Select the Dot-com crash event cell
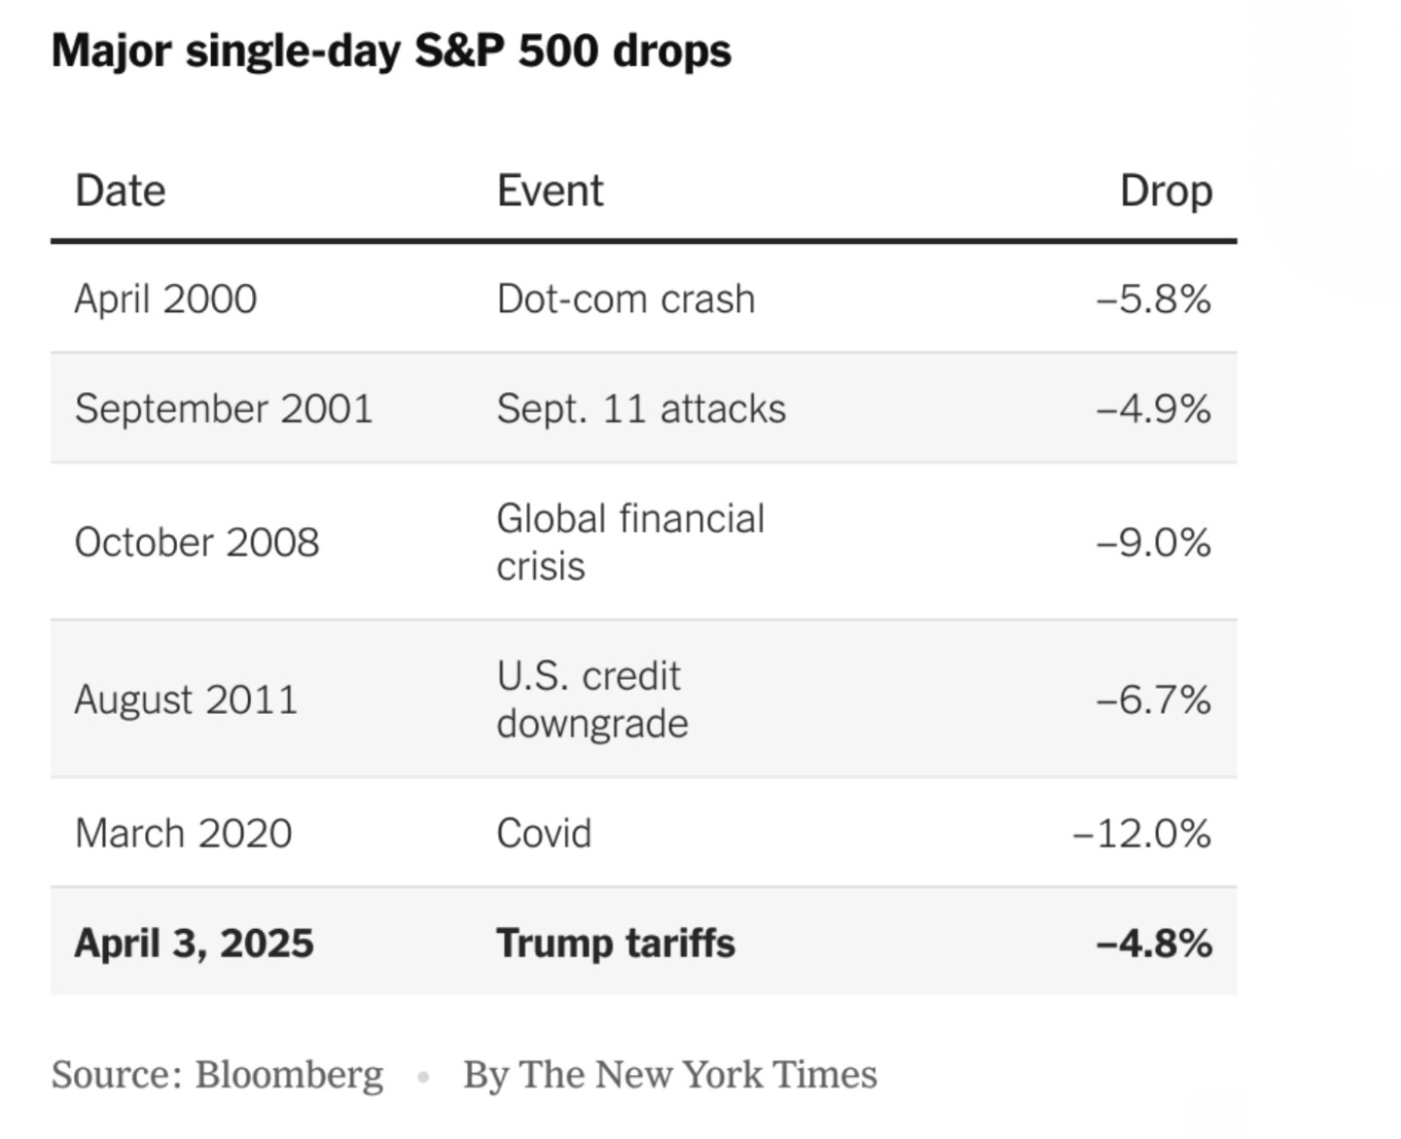This screenshot has height=1139, width=1401. [x=626, y=299]
